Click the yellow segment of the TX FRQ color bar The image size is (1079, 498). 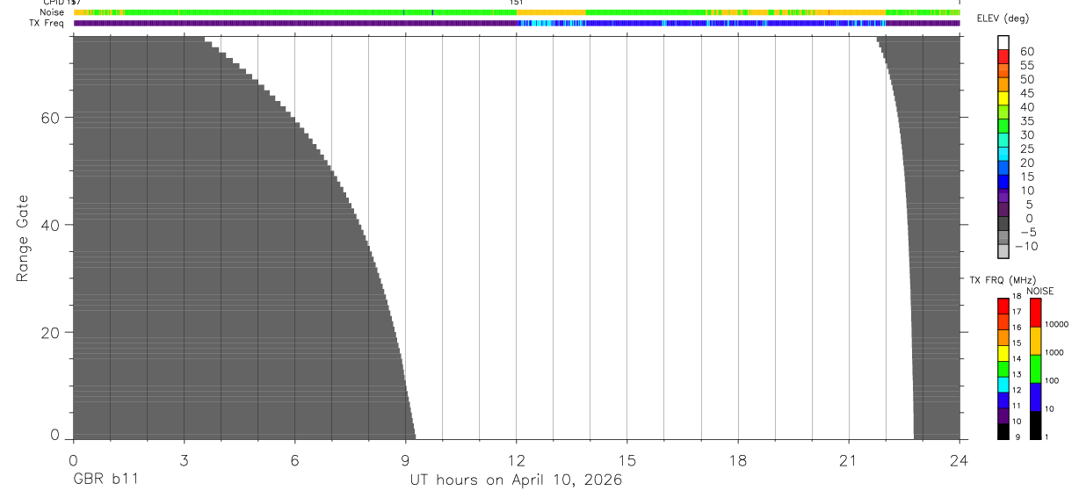tap(1003, 353)
